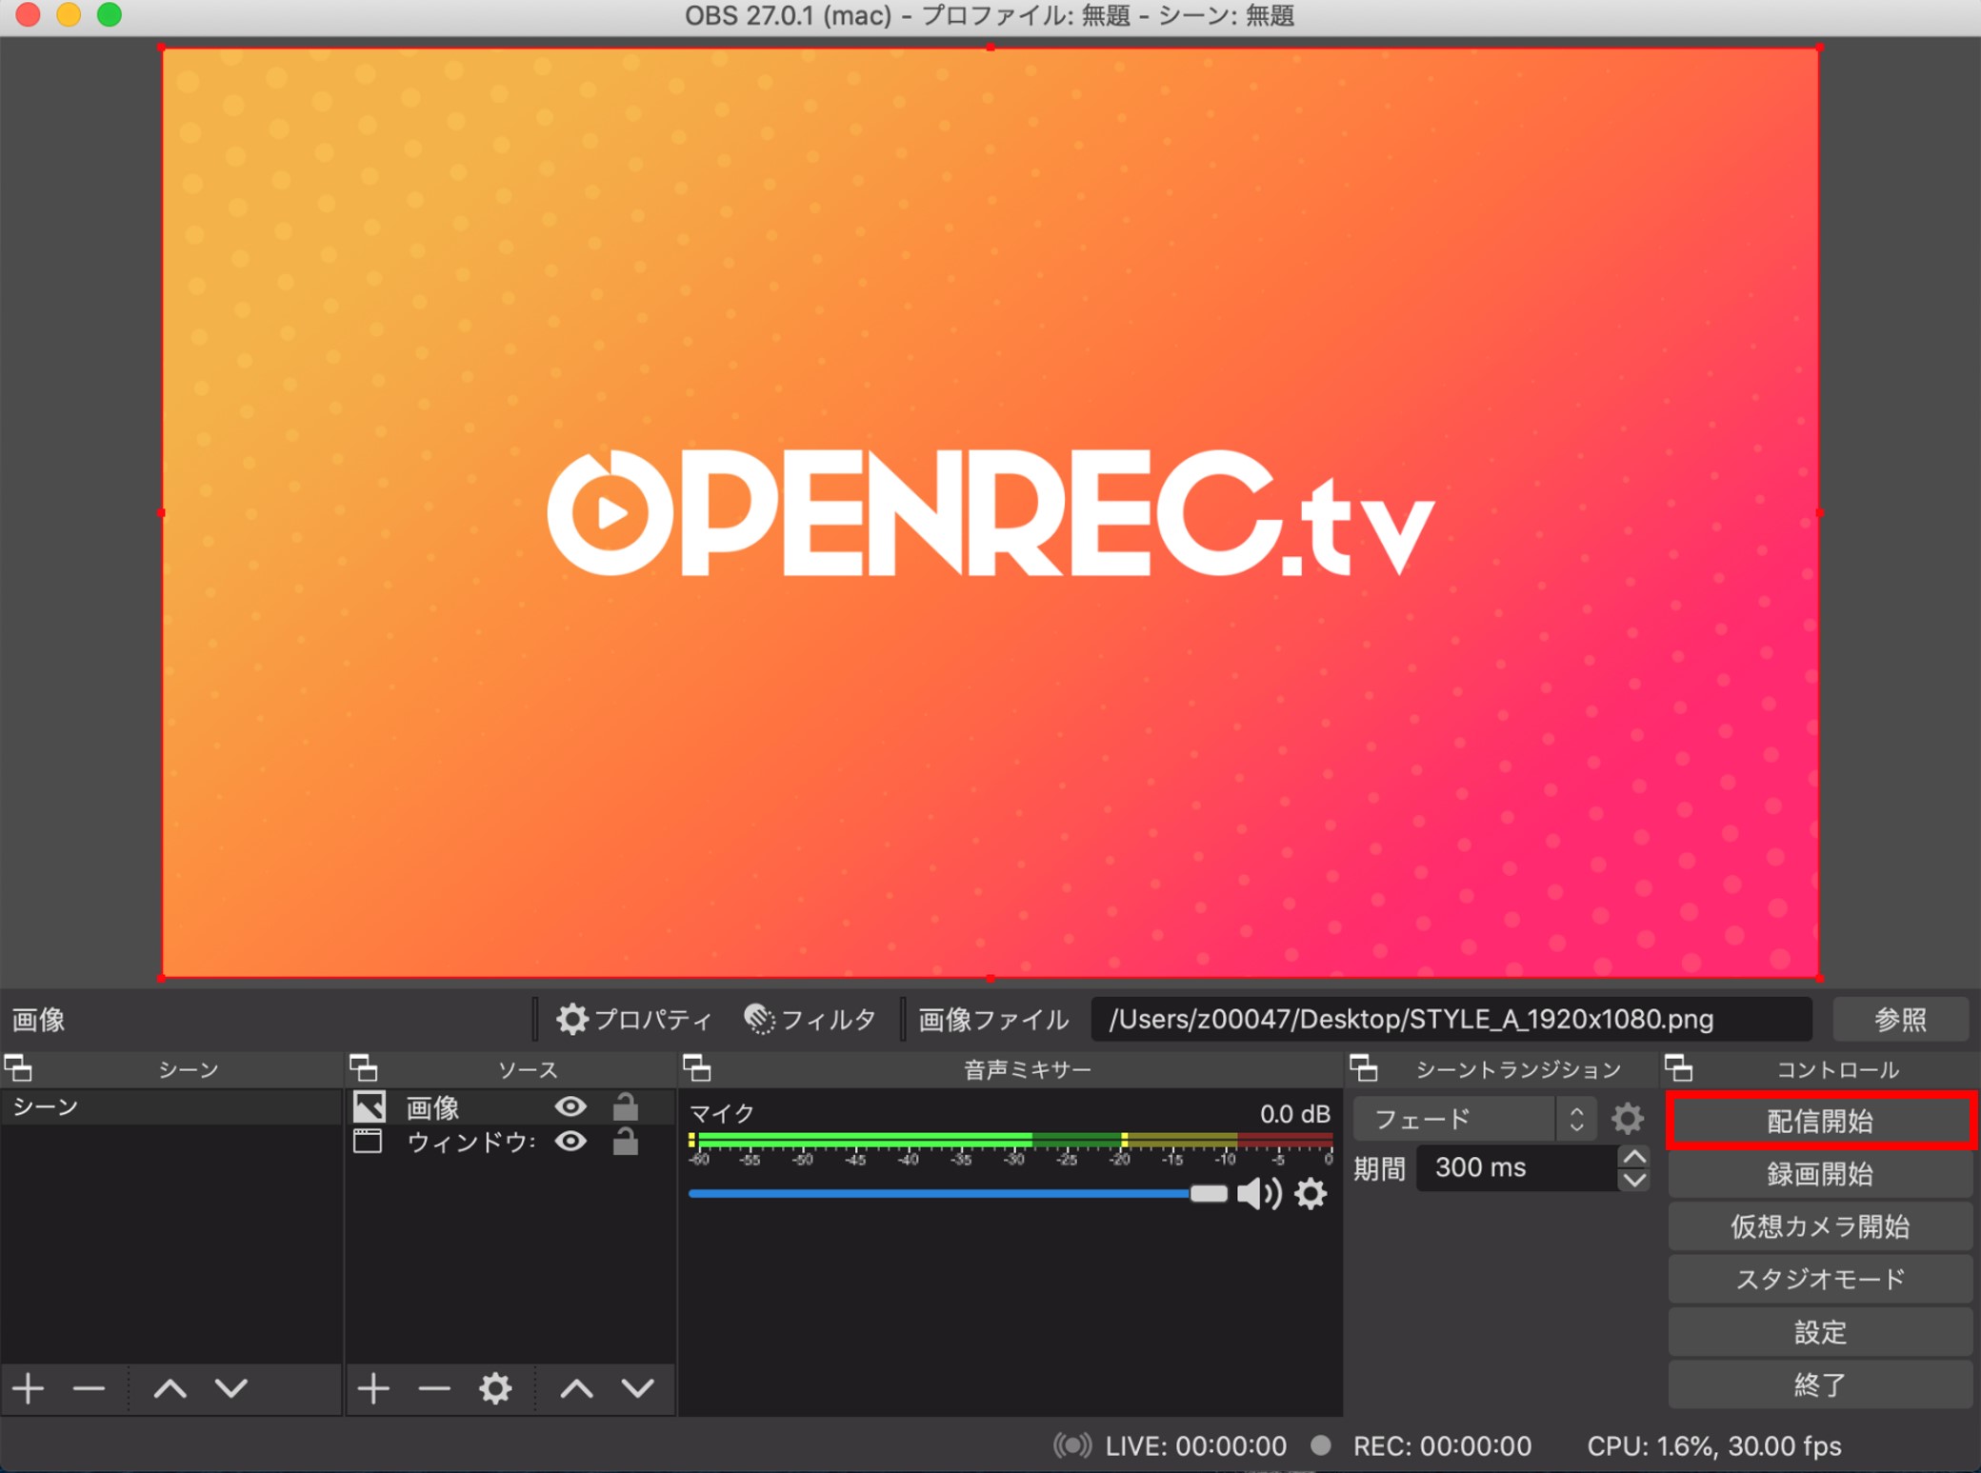Start recording with 録画開始
The width and height of the screenshot is (1981, 1473).
[1820, 1174]
